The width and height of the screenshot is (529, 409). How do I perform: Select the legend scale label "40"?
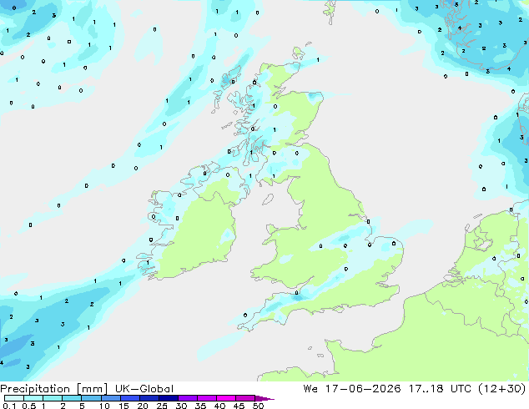219,406
